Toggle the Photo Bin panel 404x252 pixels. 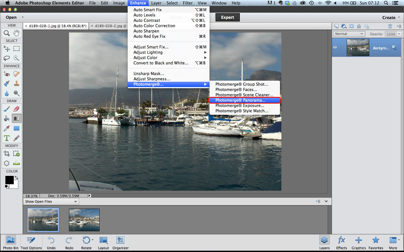[x=11, y=242]
